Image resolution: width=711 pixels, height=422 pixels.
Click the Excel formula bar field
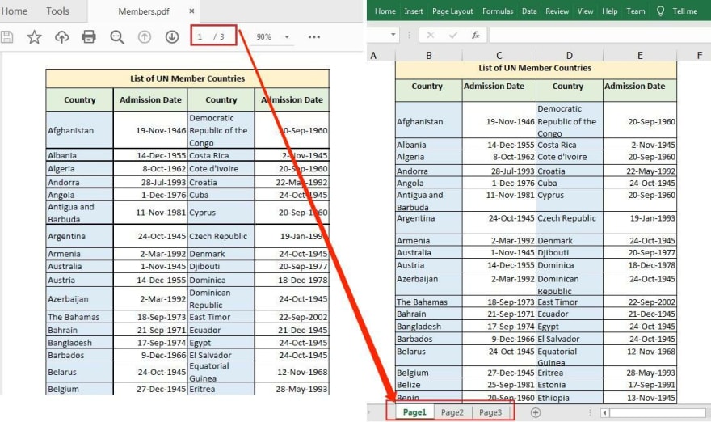coord(600,35)
